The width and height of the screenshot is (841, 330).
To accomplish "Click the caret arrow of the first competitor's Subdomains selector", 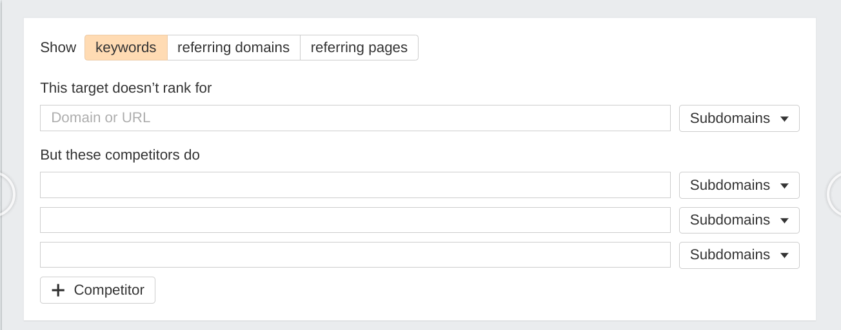I will (784, 186).
